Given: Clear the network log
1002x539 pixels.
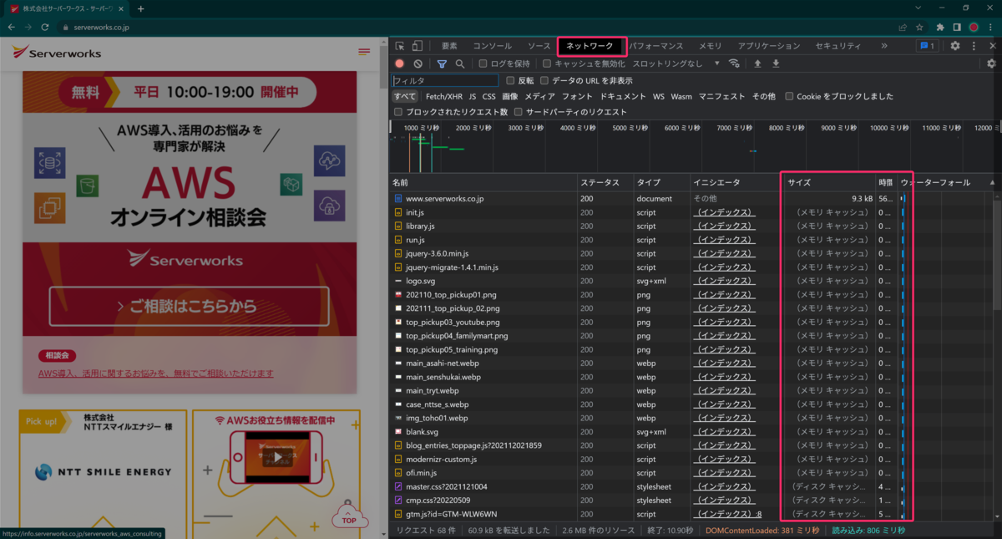Looking at the screenshot, I should [x=417, y=64].
